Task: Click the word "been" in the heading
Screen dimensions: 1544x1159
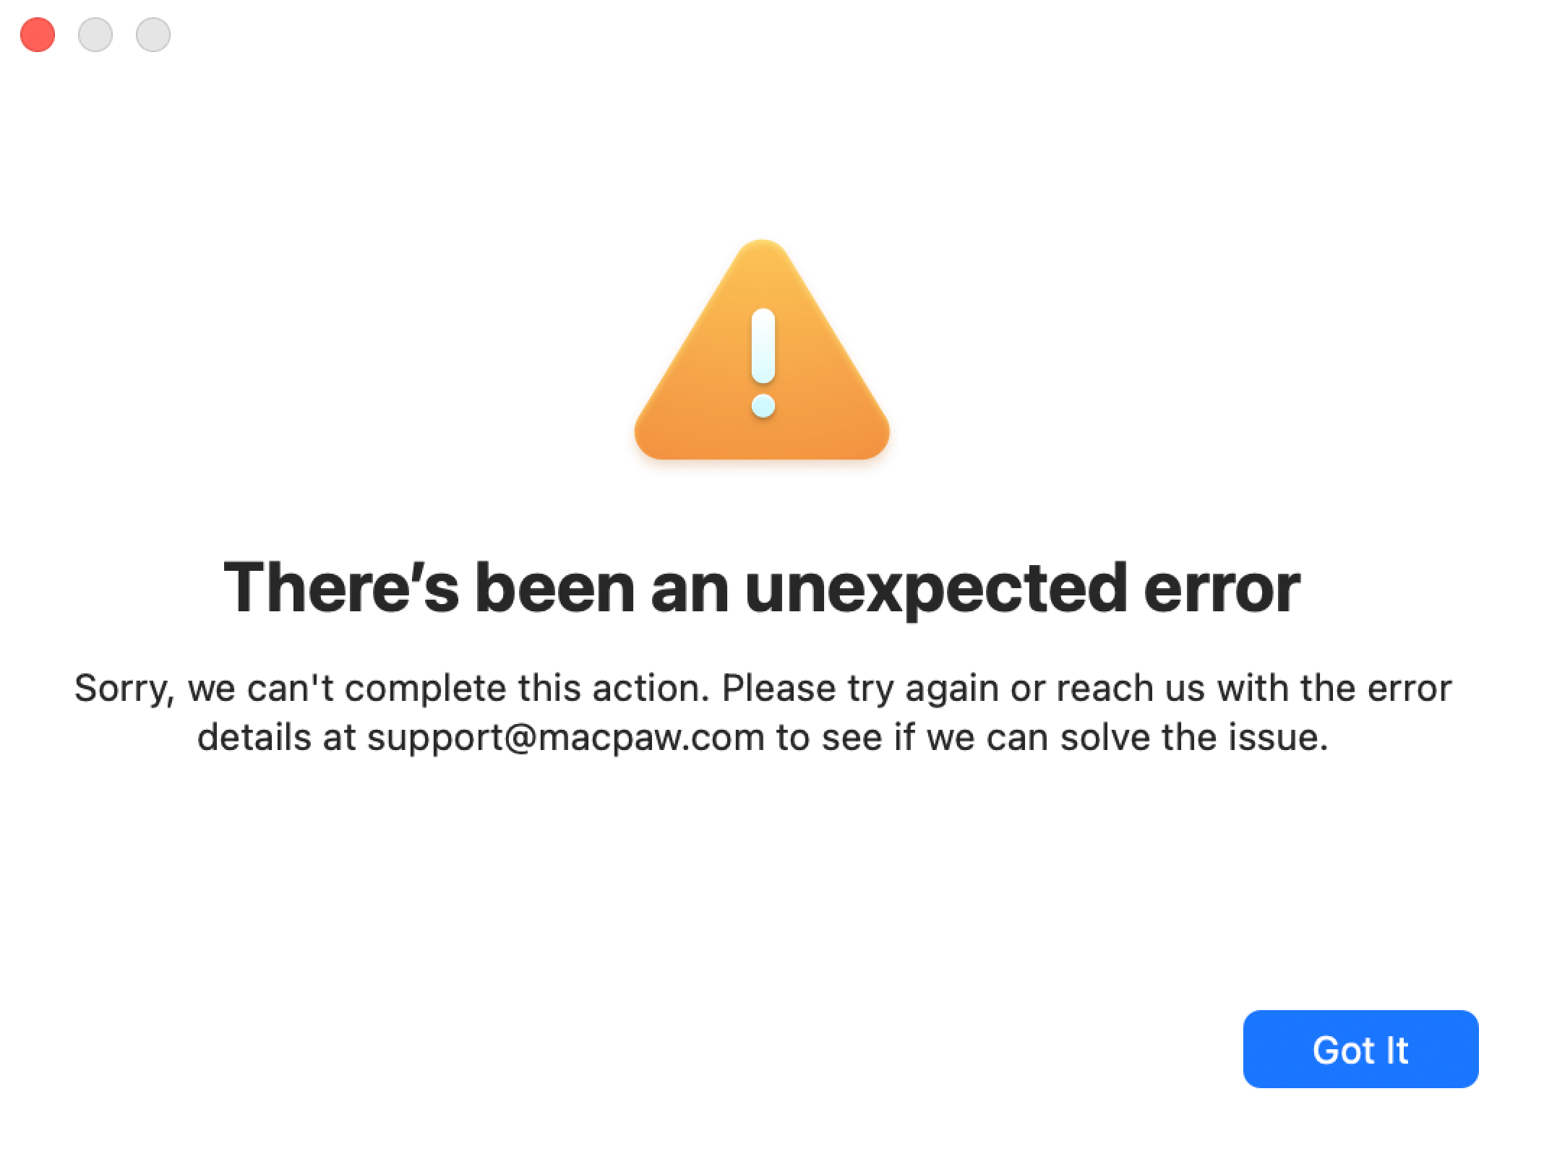Action: tap(554, 587)
